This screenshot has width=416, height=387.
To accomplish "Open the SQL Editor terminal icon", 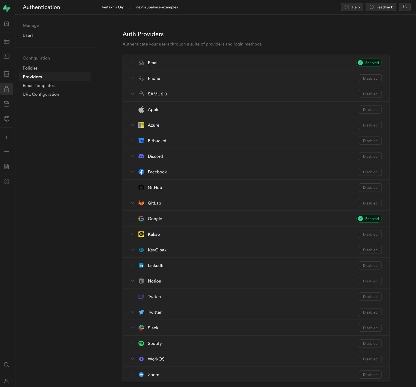I will [x=7, y=56].
